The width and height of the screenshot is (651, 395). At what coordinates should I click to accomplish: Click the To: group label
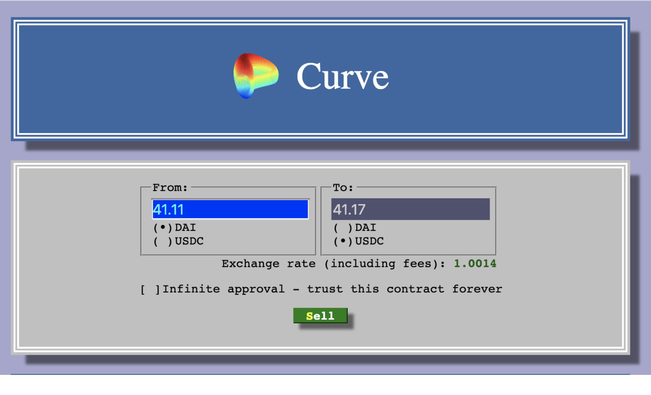coord(343,188)
